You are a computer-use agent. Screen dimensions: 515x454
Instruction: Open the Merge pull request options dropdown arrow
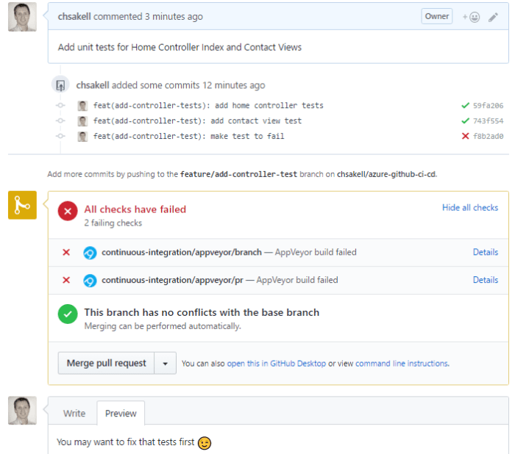coord(166,363)
